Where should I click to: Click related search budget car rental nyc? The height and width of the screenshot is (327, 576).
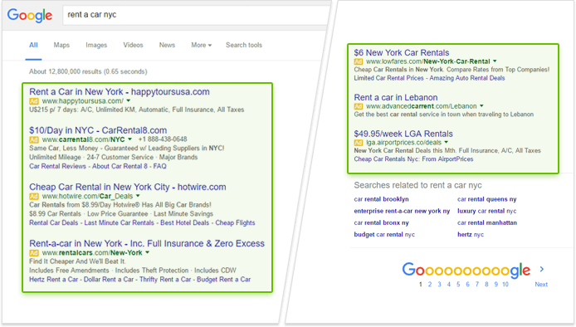(384, 234)
